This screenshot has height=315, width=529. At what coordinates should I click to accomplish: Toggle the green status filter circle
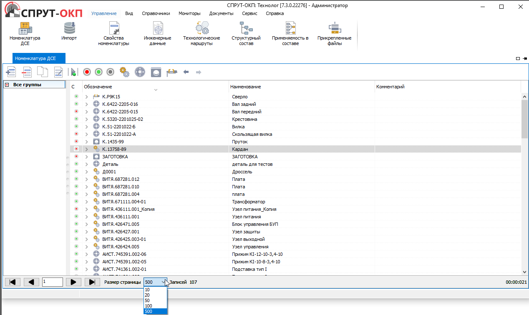[x=98, y=72]
